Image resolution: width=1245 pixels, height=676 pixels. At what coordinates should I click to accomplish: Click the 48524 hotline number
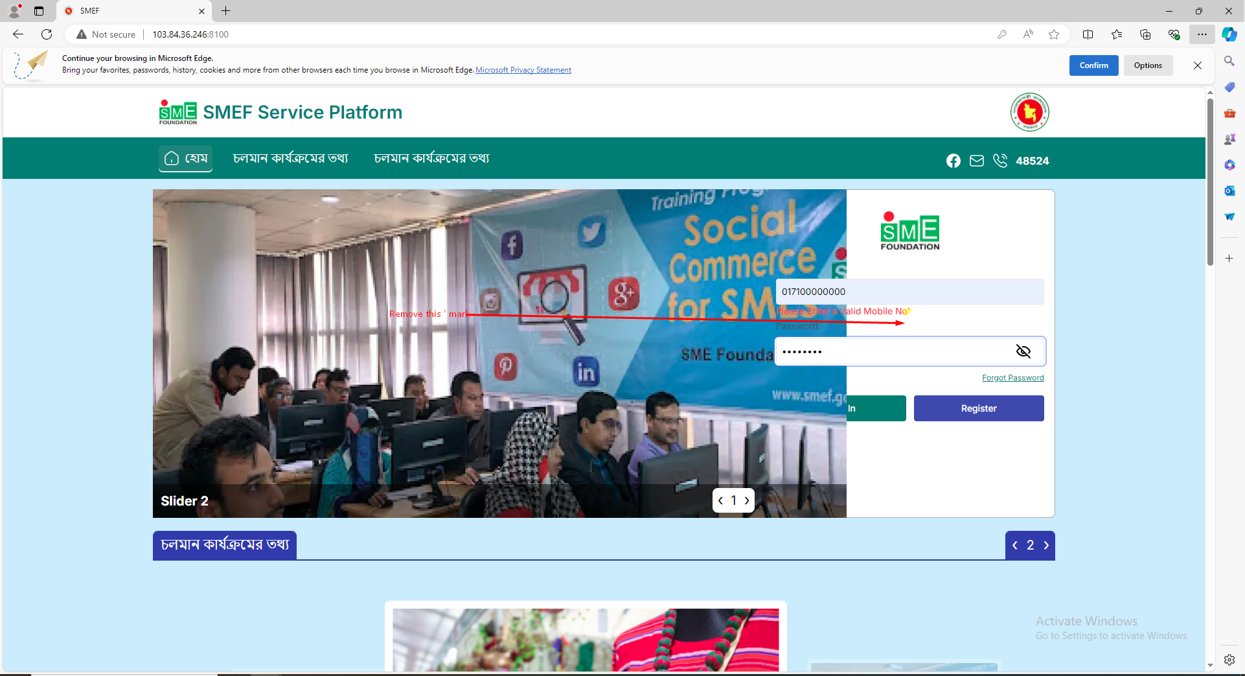tap(1033, 161)
